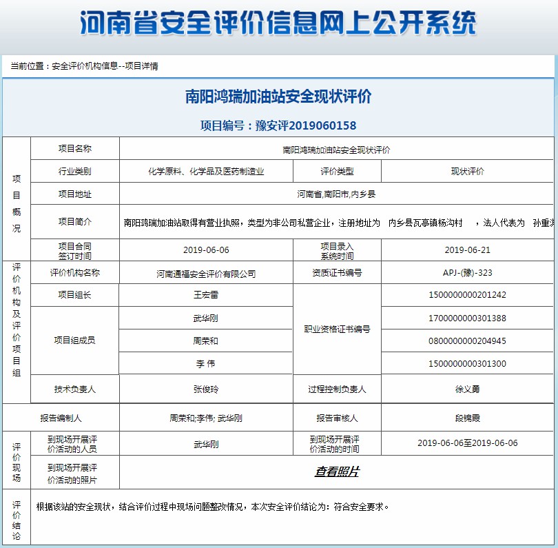558x548 pixels.
Task: Select certificate number APJ-(豫)-323
Action: pyautogui.click(x=467, y=273)
